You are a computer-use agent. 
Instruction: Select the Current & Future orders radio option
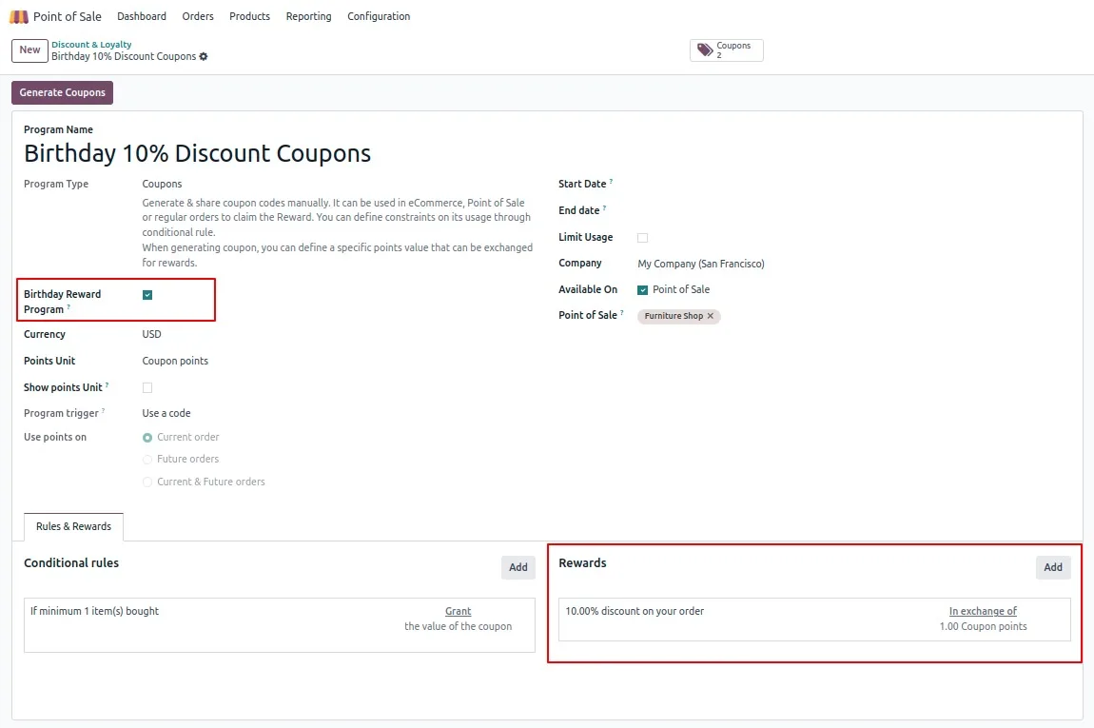147,482
